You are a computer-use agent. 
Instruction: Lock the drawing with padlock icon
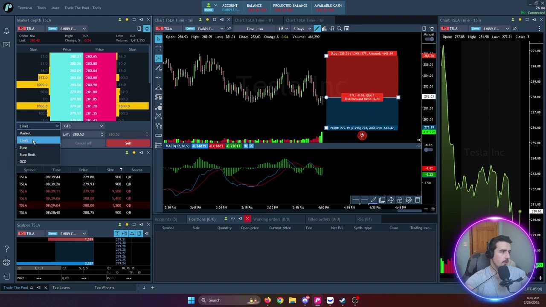[400, 200]
